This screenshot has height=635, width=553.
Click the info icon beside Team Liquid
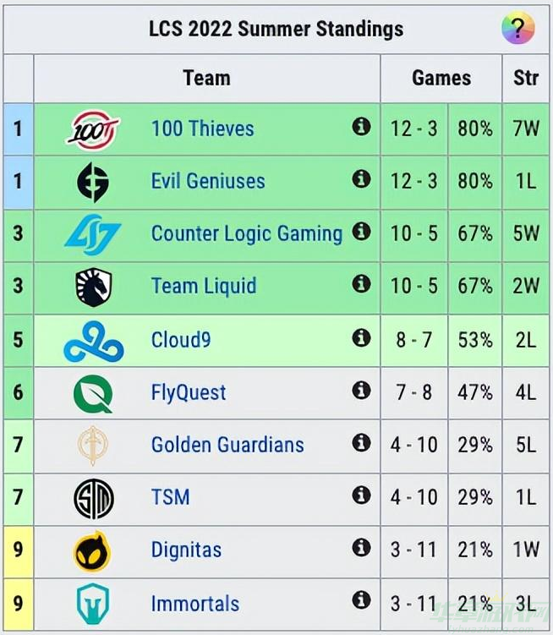pyautogui.click(x=361, y=283)
